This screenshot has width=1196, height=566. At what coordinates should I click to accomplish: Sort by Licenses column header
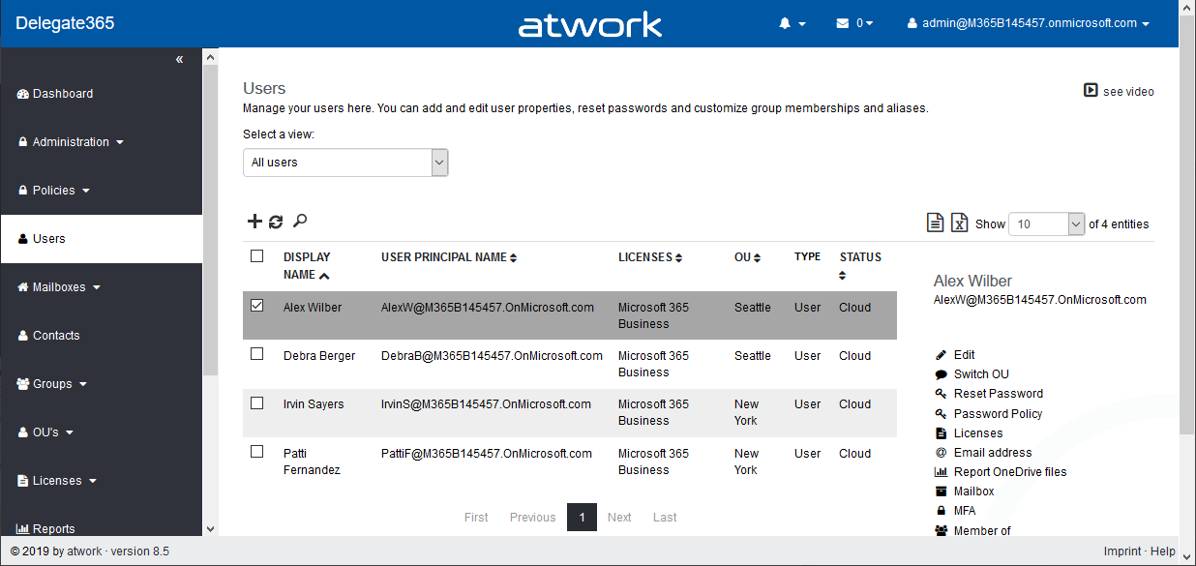coord(650,257)
